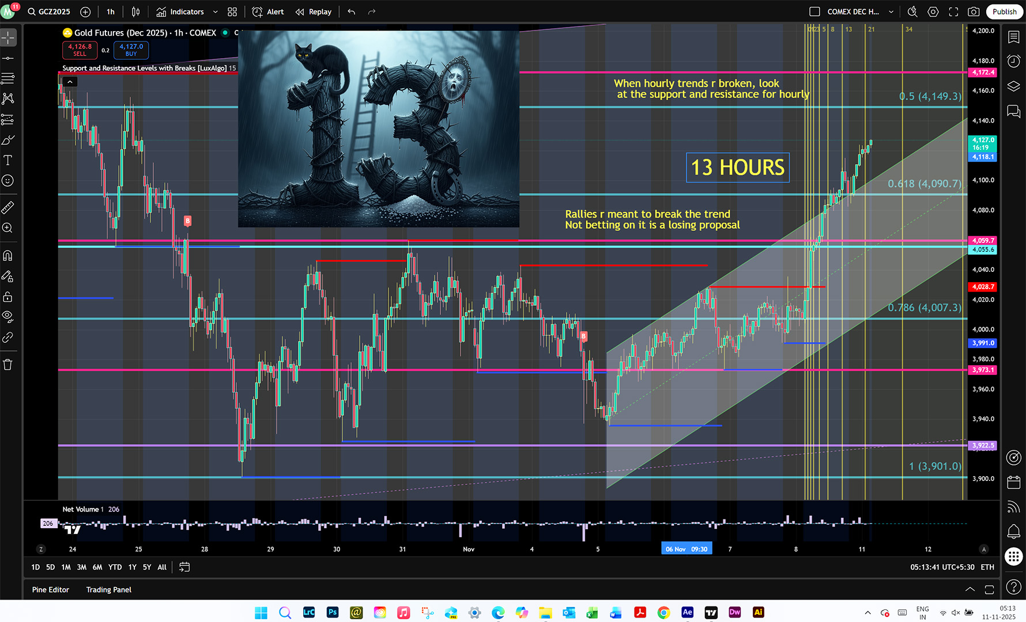Open the candlestick chart style selector
Viewport: 1026px width, 622px height.
pos(135,12)
